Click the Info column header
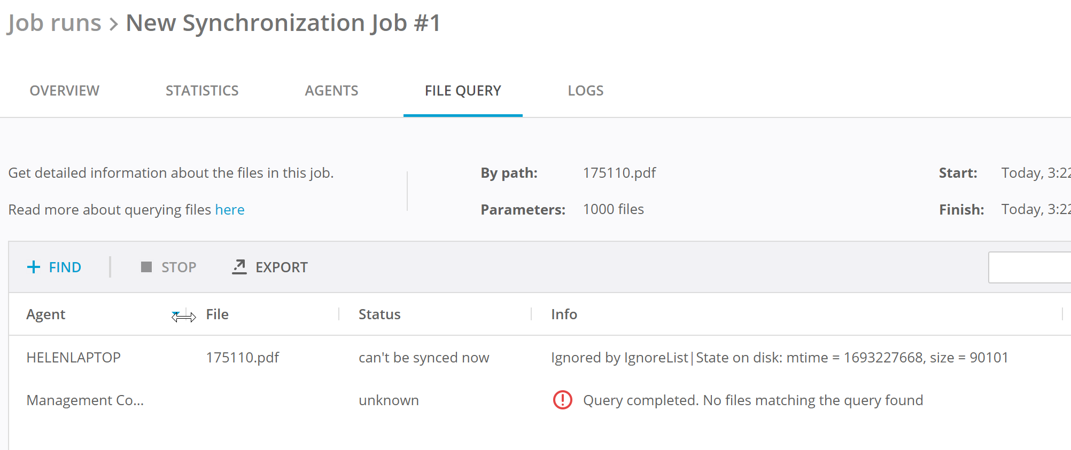 (564, 314)
